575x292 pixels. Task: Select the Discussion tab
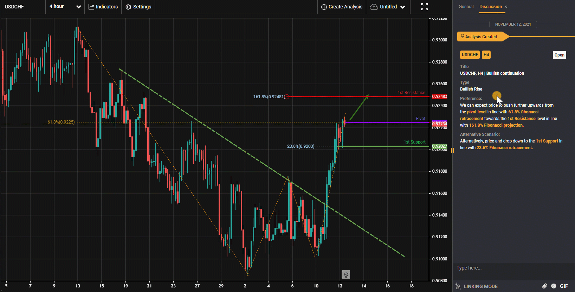point(491,7)
